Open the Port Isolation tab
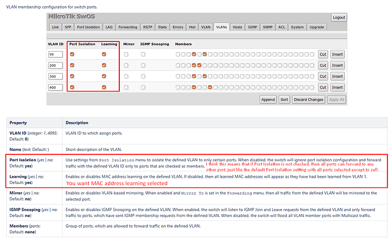392x239 pixels. 88,27
